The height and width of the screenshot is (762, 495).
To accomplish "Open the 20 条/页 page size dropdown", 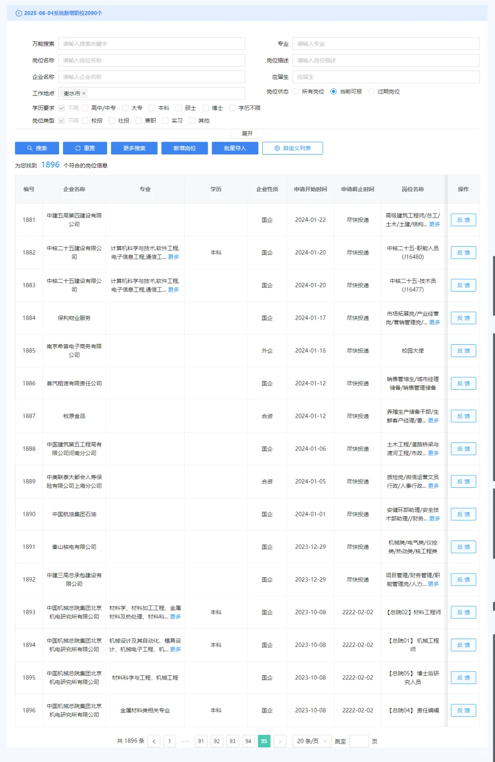I will [x=312, y=741].
